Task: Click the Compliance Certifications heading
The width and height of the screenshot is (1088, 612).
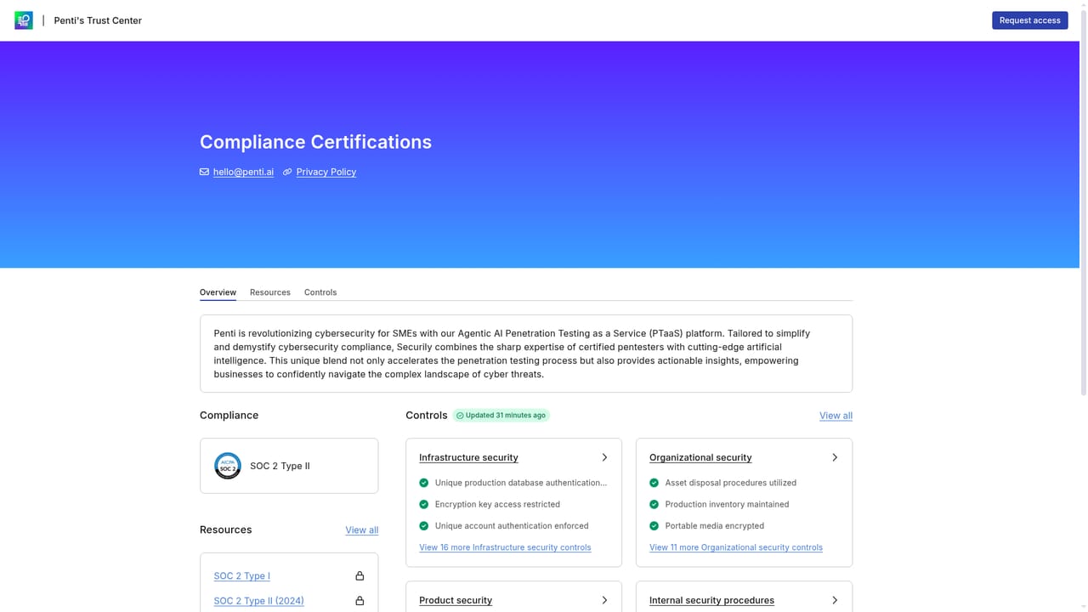Action: [315, 142]
